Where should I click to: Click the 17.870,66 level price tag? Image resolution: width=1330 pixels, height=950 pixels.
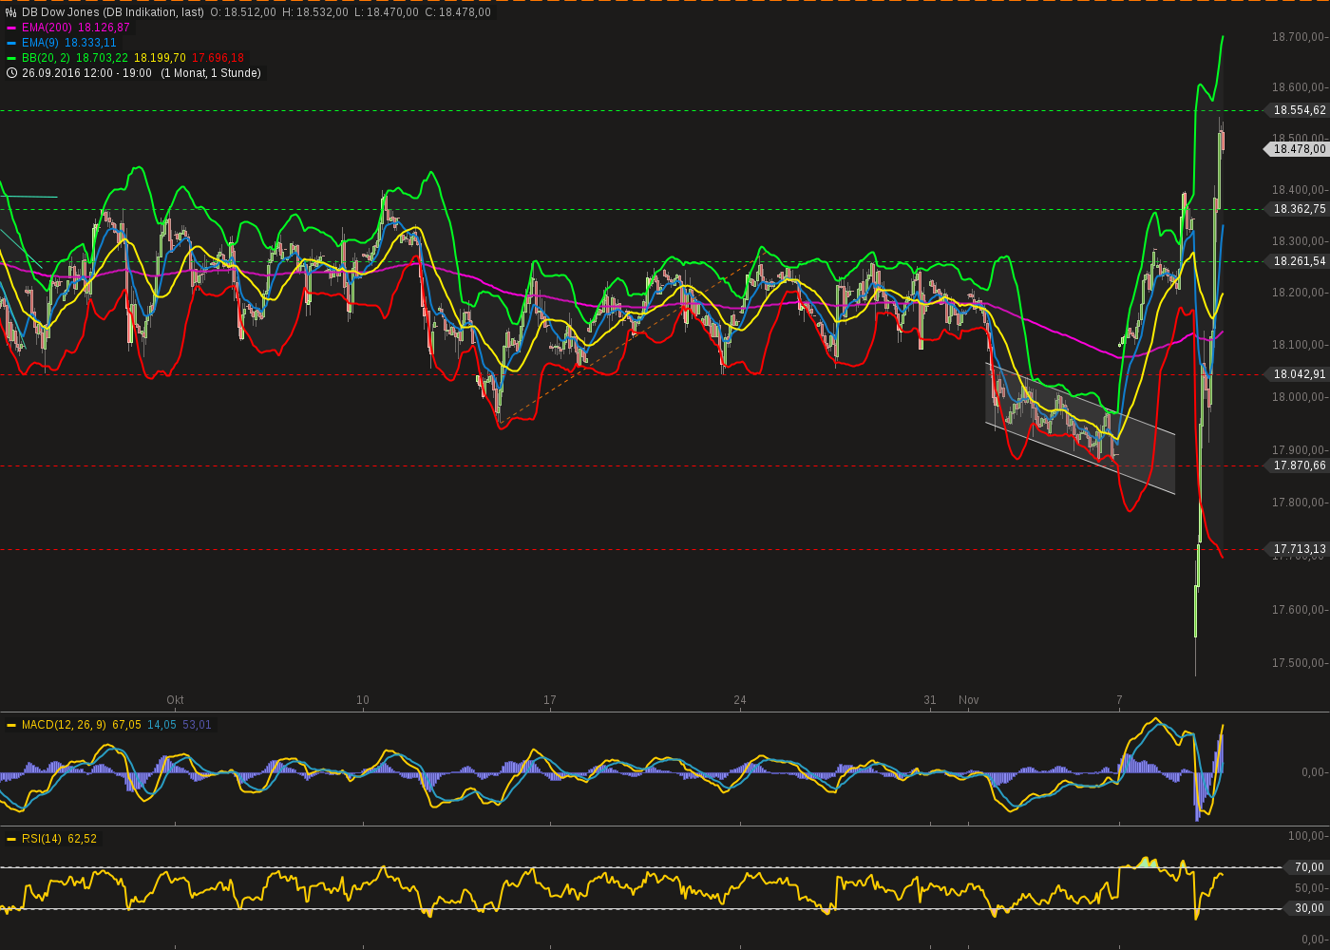pos(1299,465)
